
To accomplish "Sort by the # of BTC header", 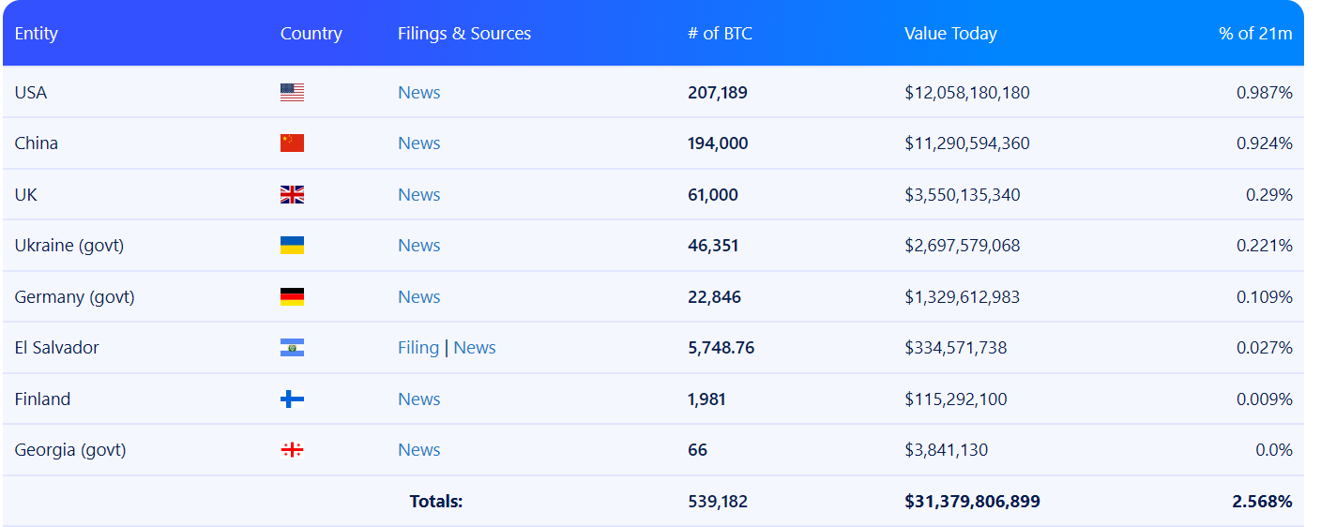I will (x=720, y=34).
